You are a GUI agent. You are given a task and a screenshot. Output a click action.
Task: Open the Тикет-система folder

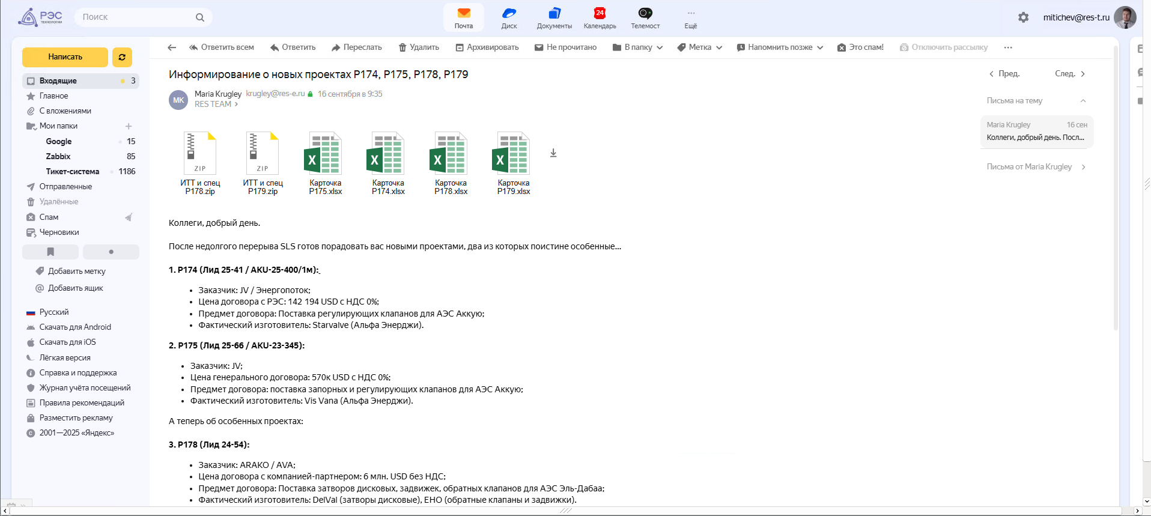point(72,172)
